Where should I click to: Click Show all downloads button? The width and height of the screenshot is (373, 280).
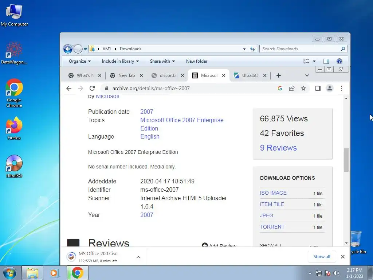(x=322, y=256)
